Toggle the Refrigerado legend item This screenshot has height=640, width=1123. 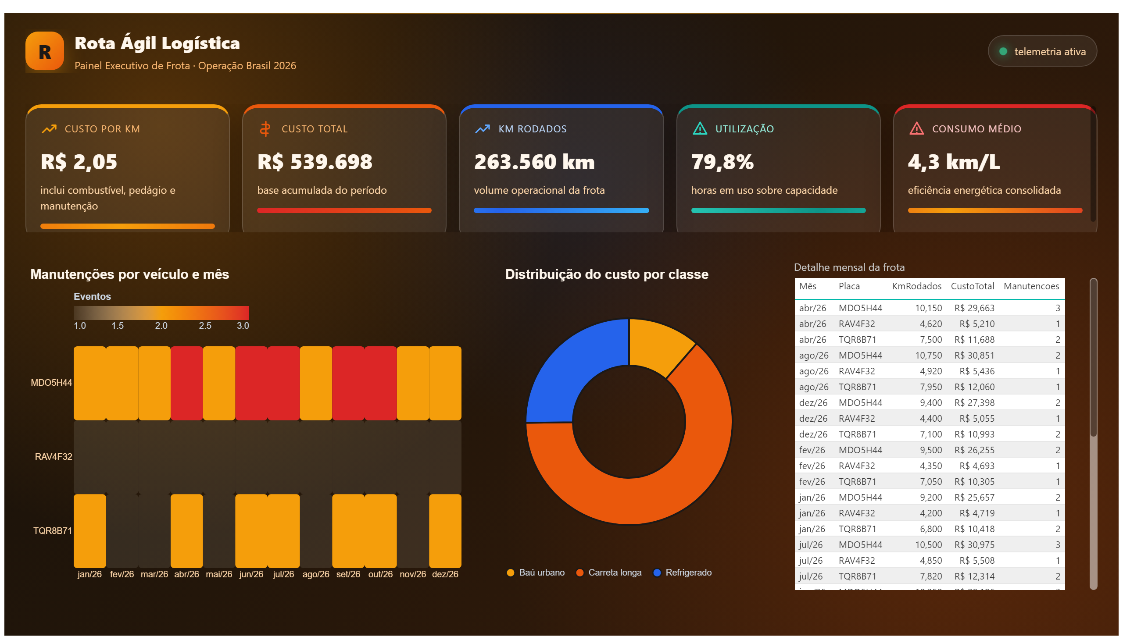pyautogui.click(x=682, y=572)
